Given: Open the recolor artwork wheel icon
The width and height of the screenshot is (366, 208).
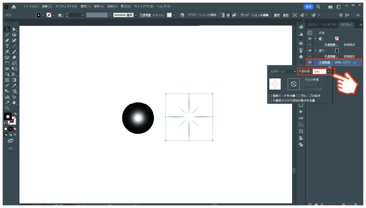Looking at the screenshot, I should click(x=182, y=15).
